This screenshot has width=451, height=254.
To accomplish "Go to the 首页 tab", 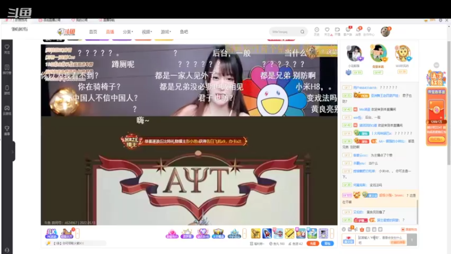I will 93,32.
